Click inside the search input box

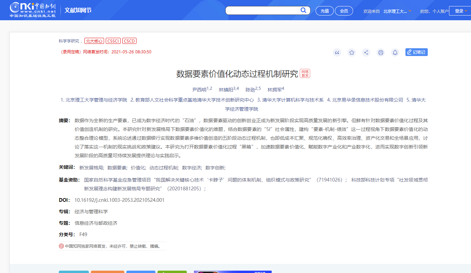264,10
